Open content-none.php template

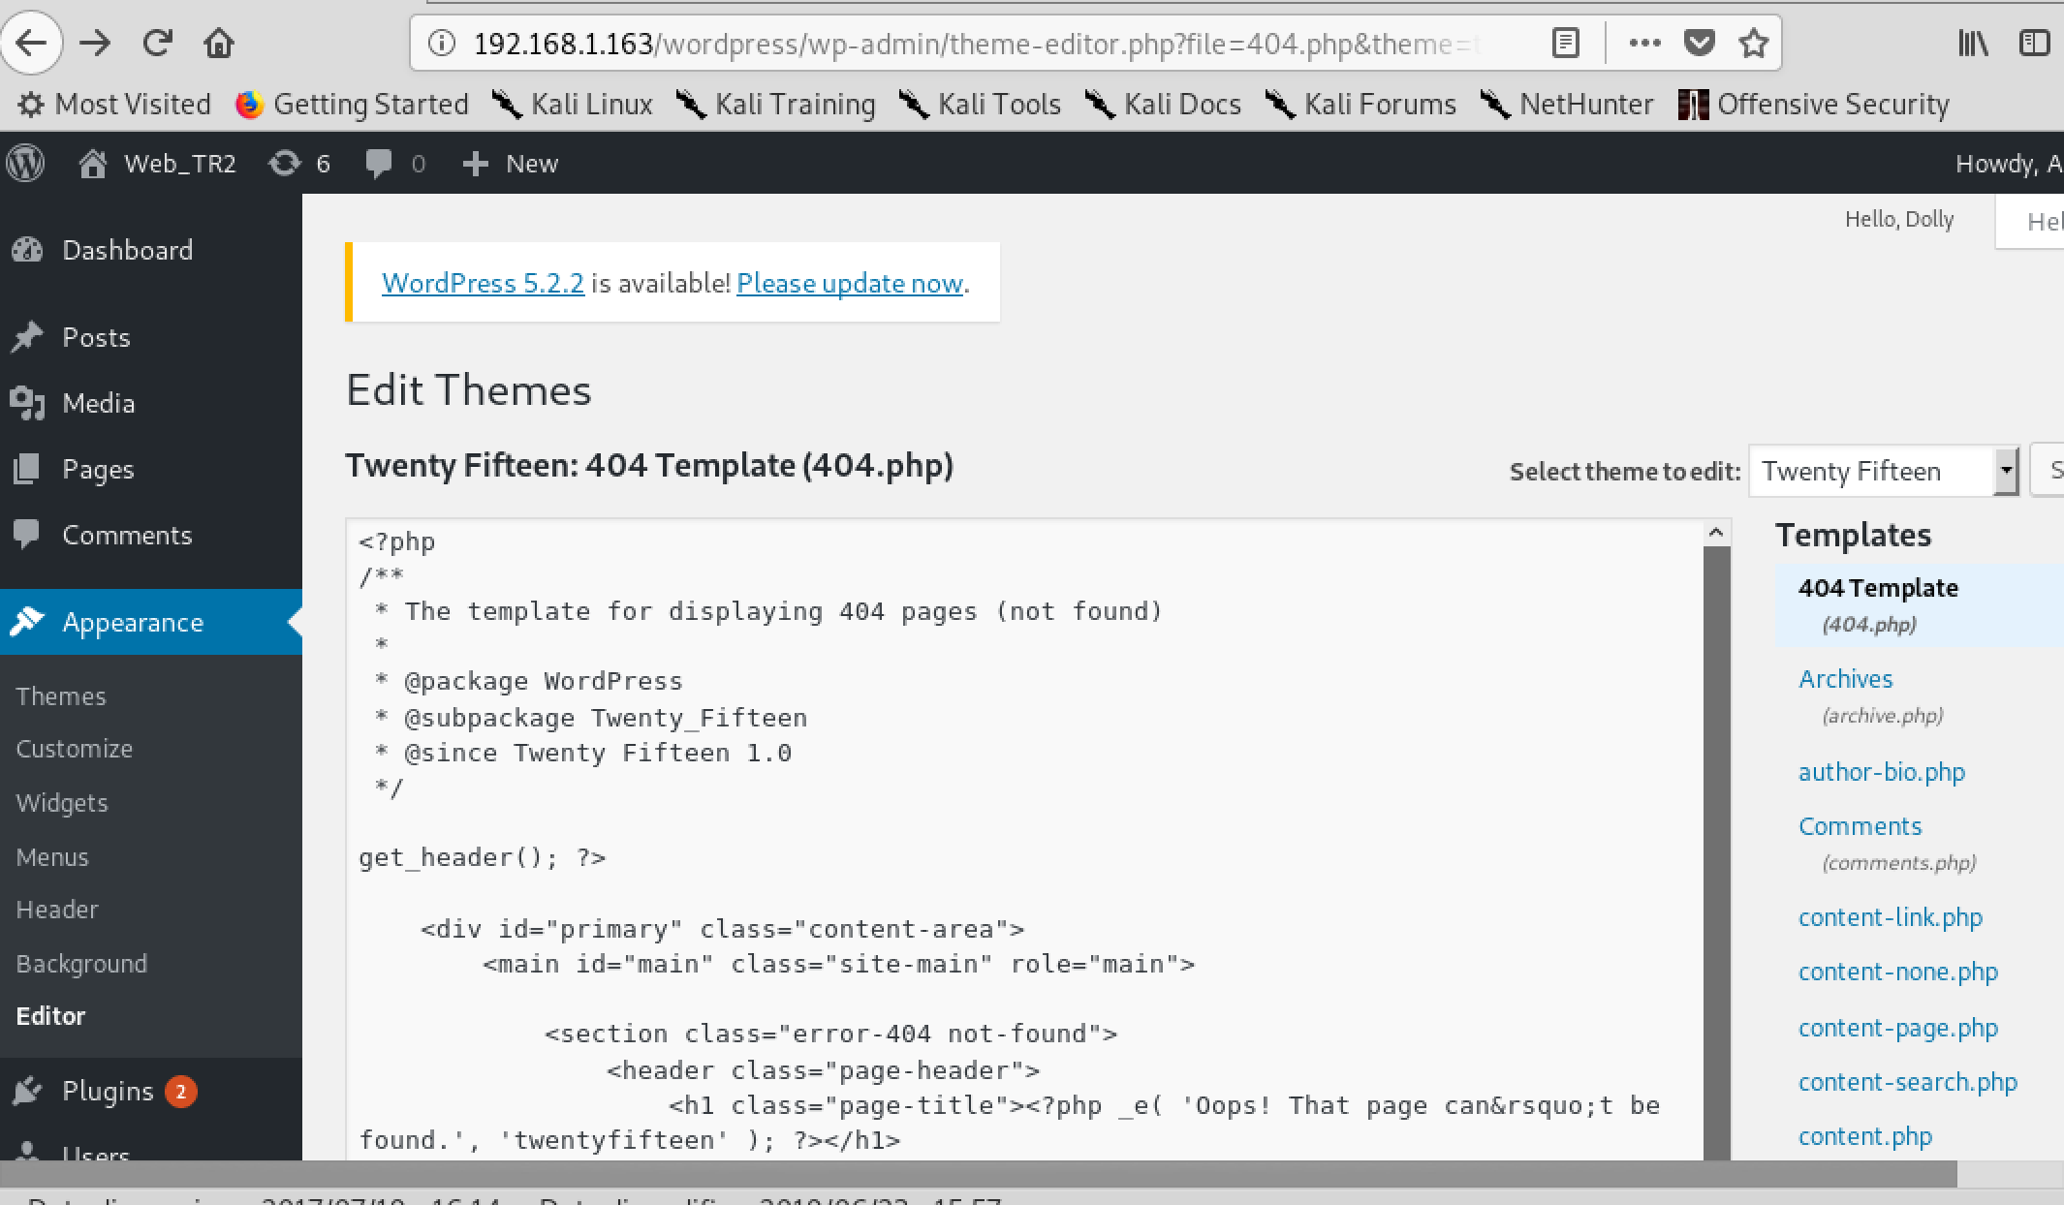pyautogui.click(x=1898, y=972)
